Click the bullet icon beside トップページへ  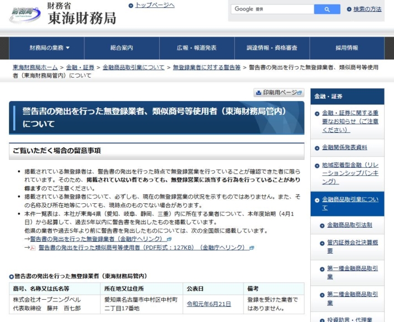click(x=130, y=6)
